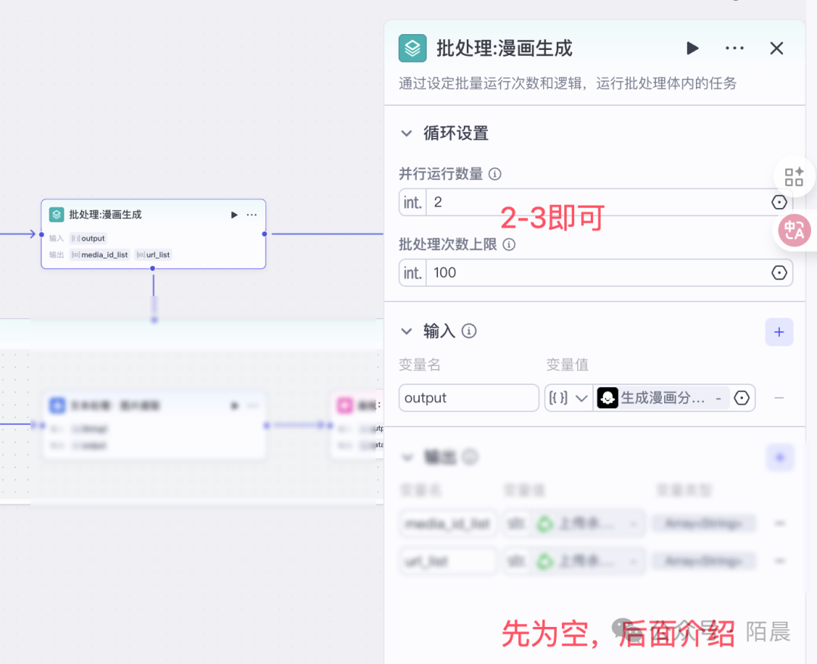Click info icon beside 批处理次数上限
The height and width of the screenshot is (664, 817).
pyautogui.click(x=509, y=244)
